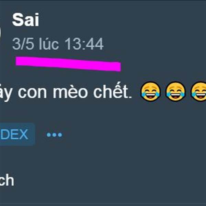
Task: Open the three-dot more options icon
Action: pos(54,135)
